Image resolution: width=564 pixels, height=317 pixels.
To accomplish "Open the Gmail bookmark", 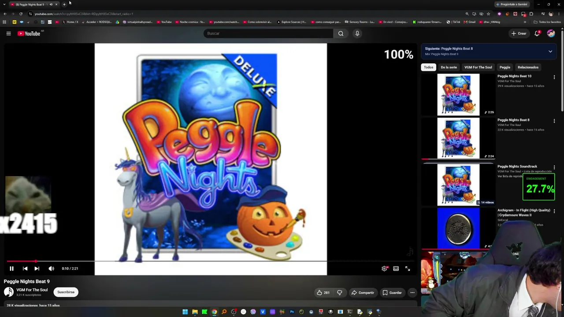I will [x=470, y=22].
